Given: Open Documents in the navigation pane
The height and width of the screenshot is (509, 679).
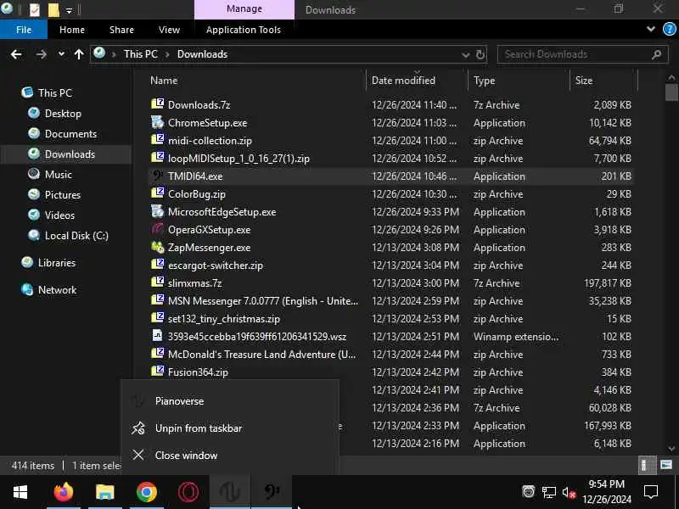Looking at the screenshot, I should (x=70, y=134).
